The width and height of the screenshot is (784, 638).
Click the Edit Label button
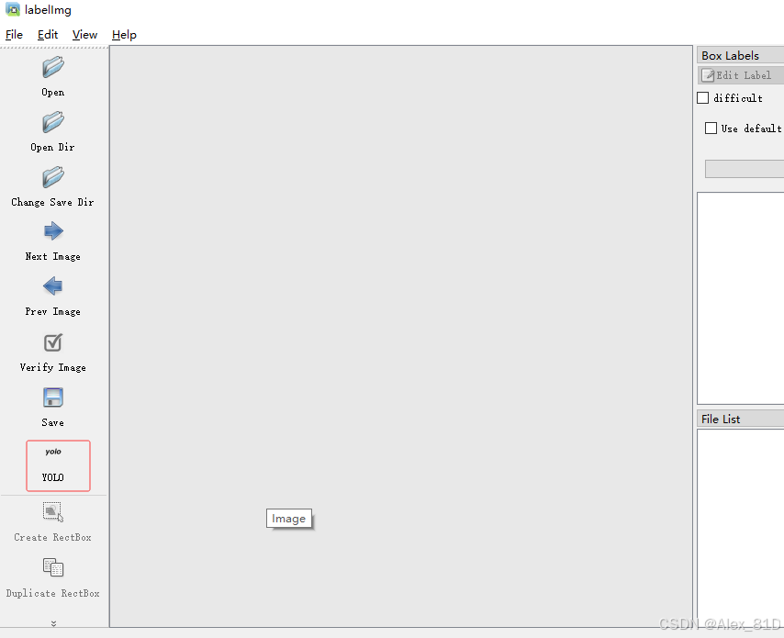[741, 75]
